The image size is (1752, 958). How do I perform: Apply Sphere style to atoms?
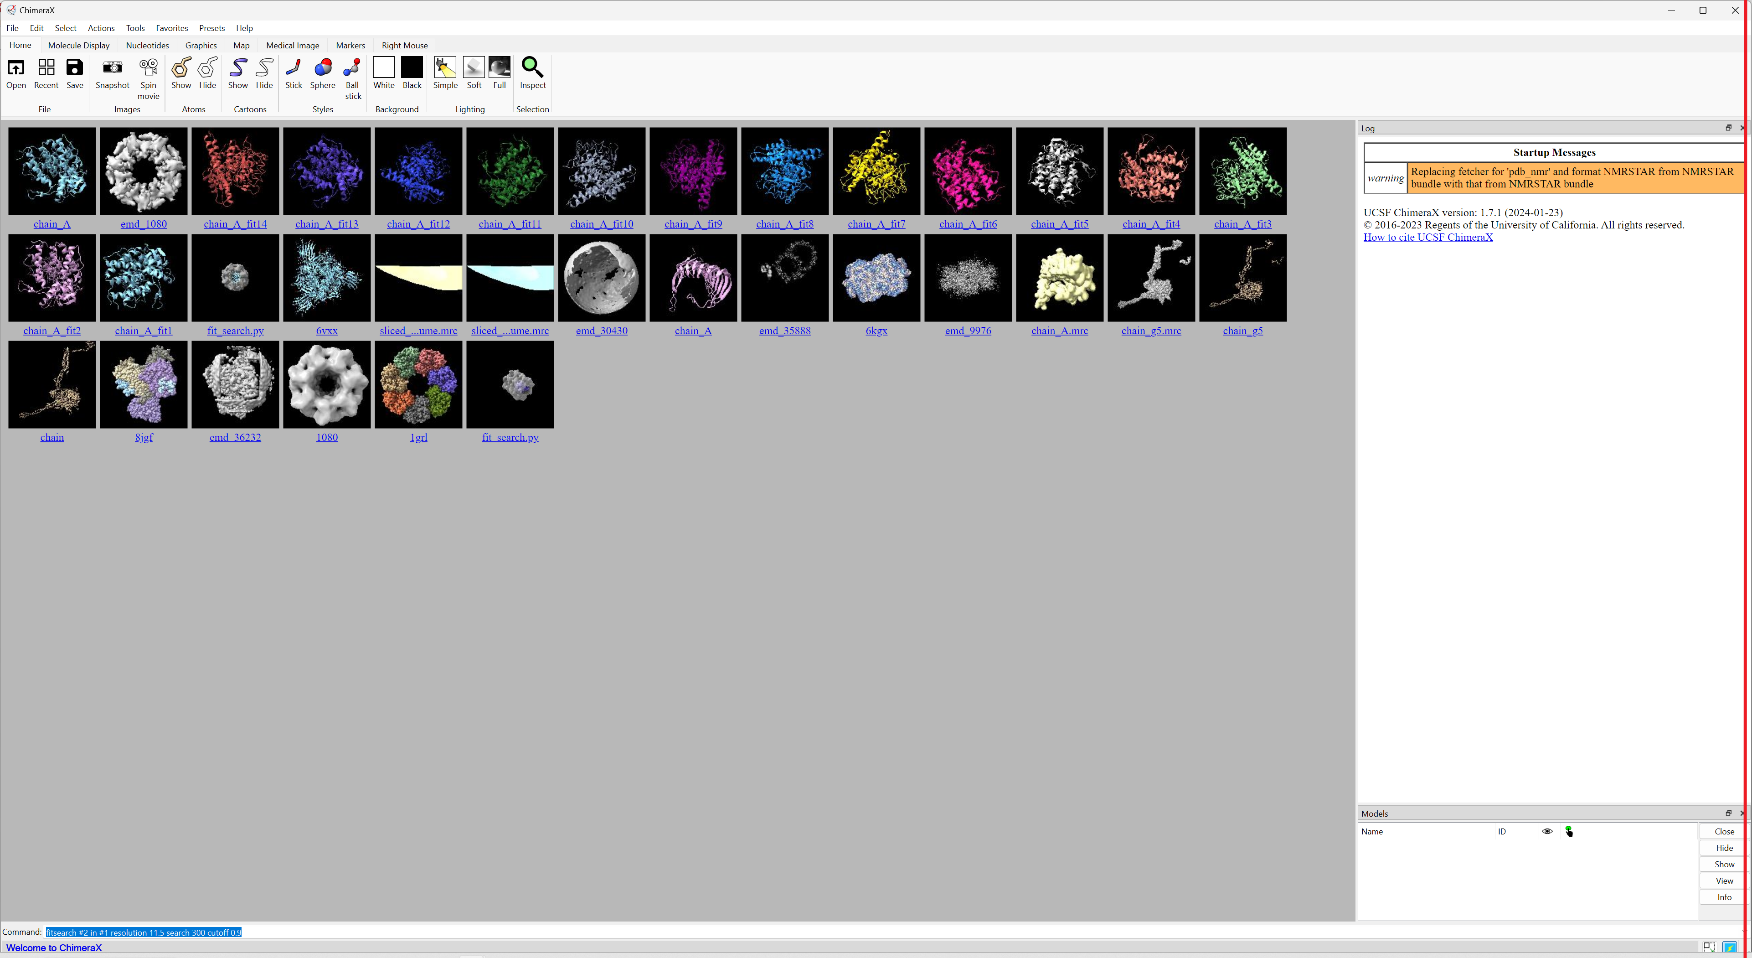pyautogui.click(x=322, y=68)
